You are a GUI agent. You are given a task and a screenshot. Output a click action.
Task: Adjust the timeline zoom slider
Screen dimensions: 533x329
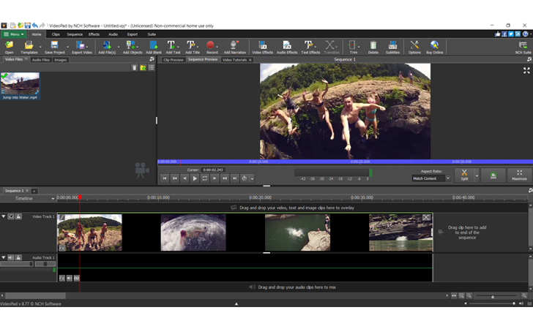click(493, 296)
